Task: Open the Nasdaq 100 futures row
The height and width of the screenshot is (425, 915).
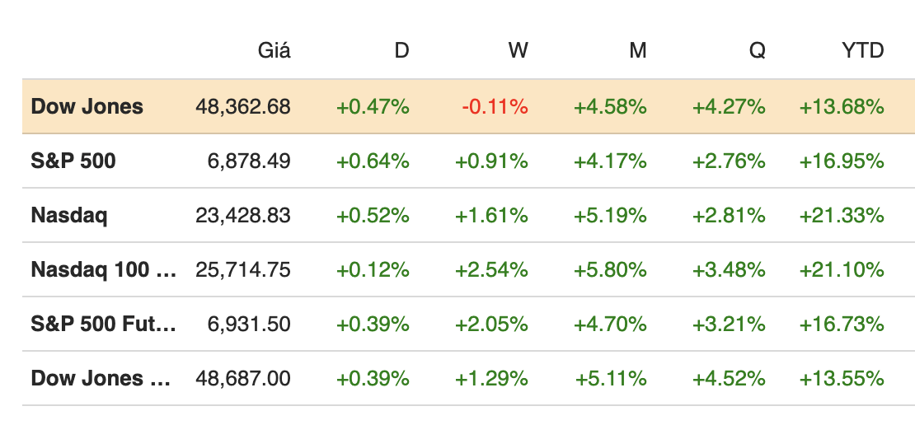Action: (x=103, y=269)
